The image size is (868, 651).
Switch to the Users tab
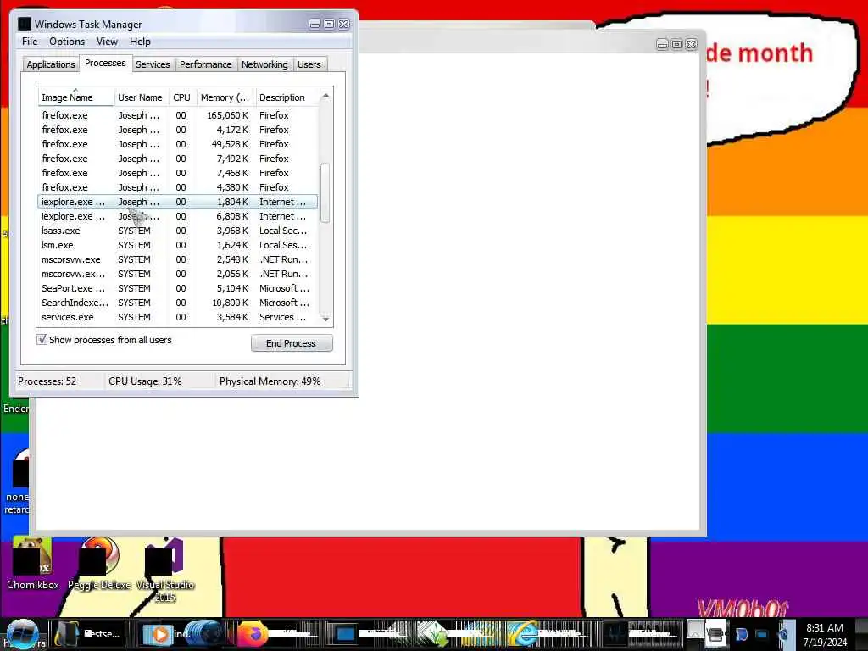click(x=309, y=64)
